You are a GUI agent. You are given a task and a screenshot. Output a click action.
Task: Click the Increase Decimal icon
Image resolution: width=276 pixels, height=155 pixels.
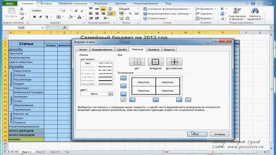[x=121, y=18]
